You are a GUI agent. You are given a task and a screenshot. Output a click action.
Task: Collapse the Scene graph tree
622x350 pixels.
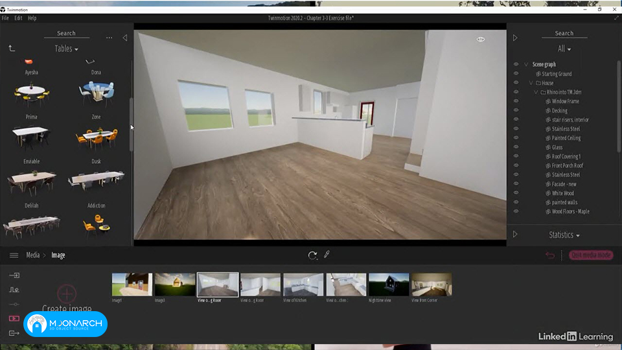pyautogui.click(x=526, y=64)
